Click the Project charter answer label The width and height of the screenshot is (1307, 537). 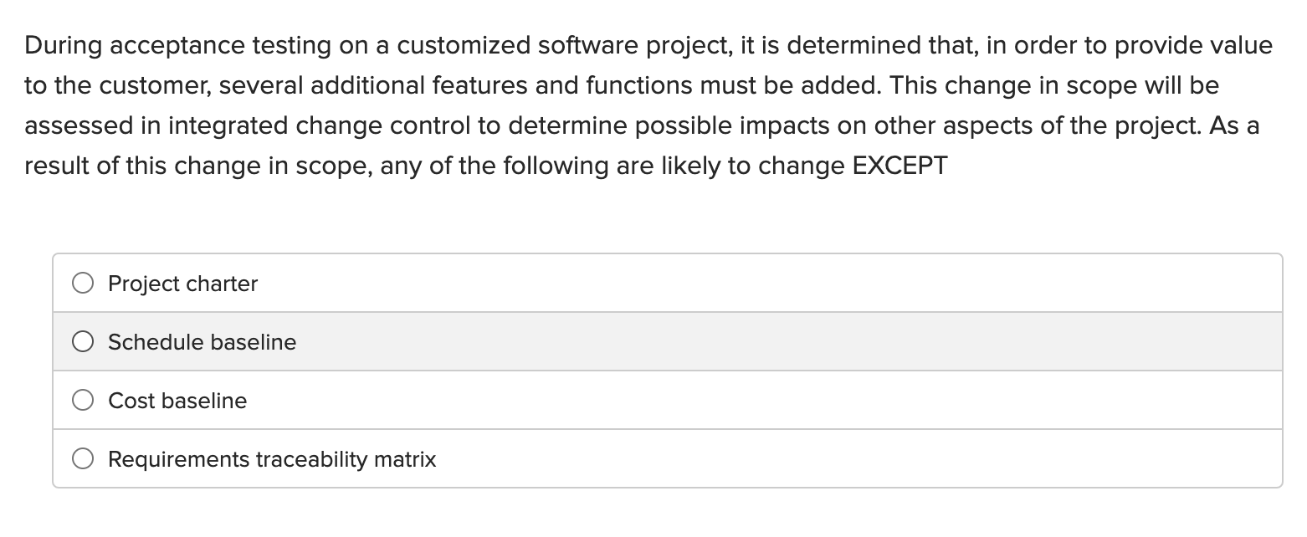pos(182,283)
